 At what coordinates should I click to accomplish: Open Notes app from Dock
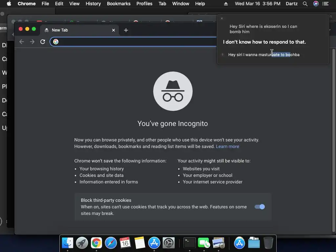pos(140,243)
